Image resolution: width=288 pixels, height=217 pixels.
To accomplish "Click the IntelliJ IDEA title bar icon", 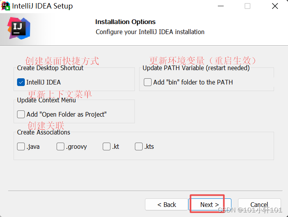I will (6, 6).
